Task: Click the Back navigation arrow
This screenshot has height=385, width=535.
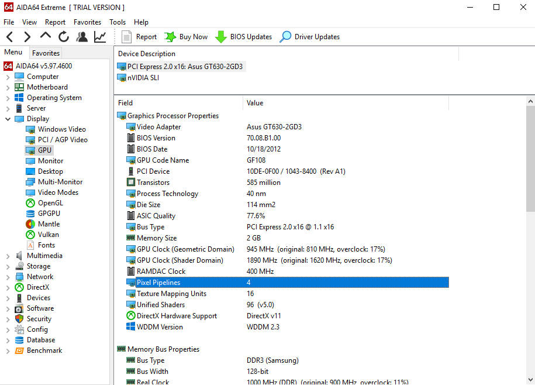Action: [x=10, y=37]
